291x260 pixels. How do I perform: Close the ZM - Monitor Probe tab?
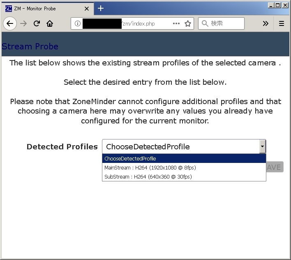pos(87,9)
